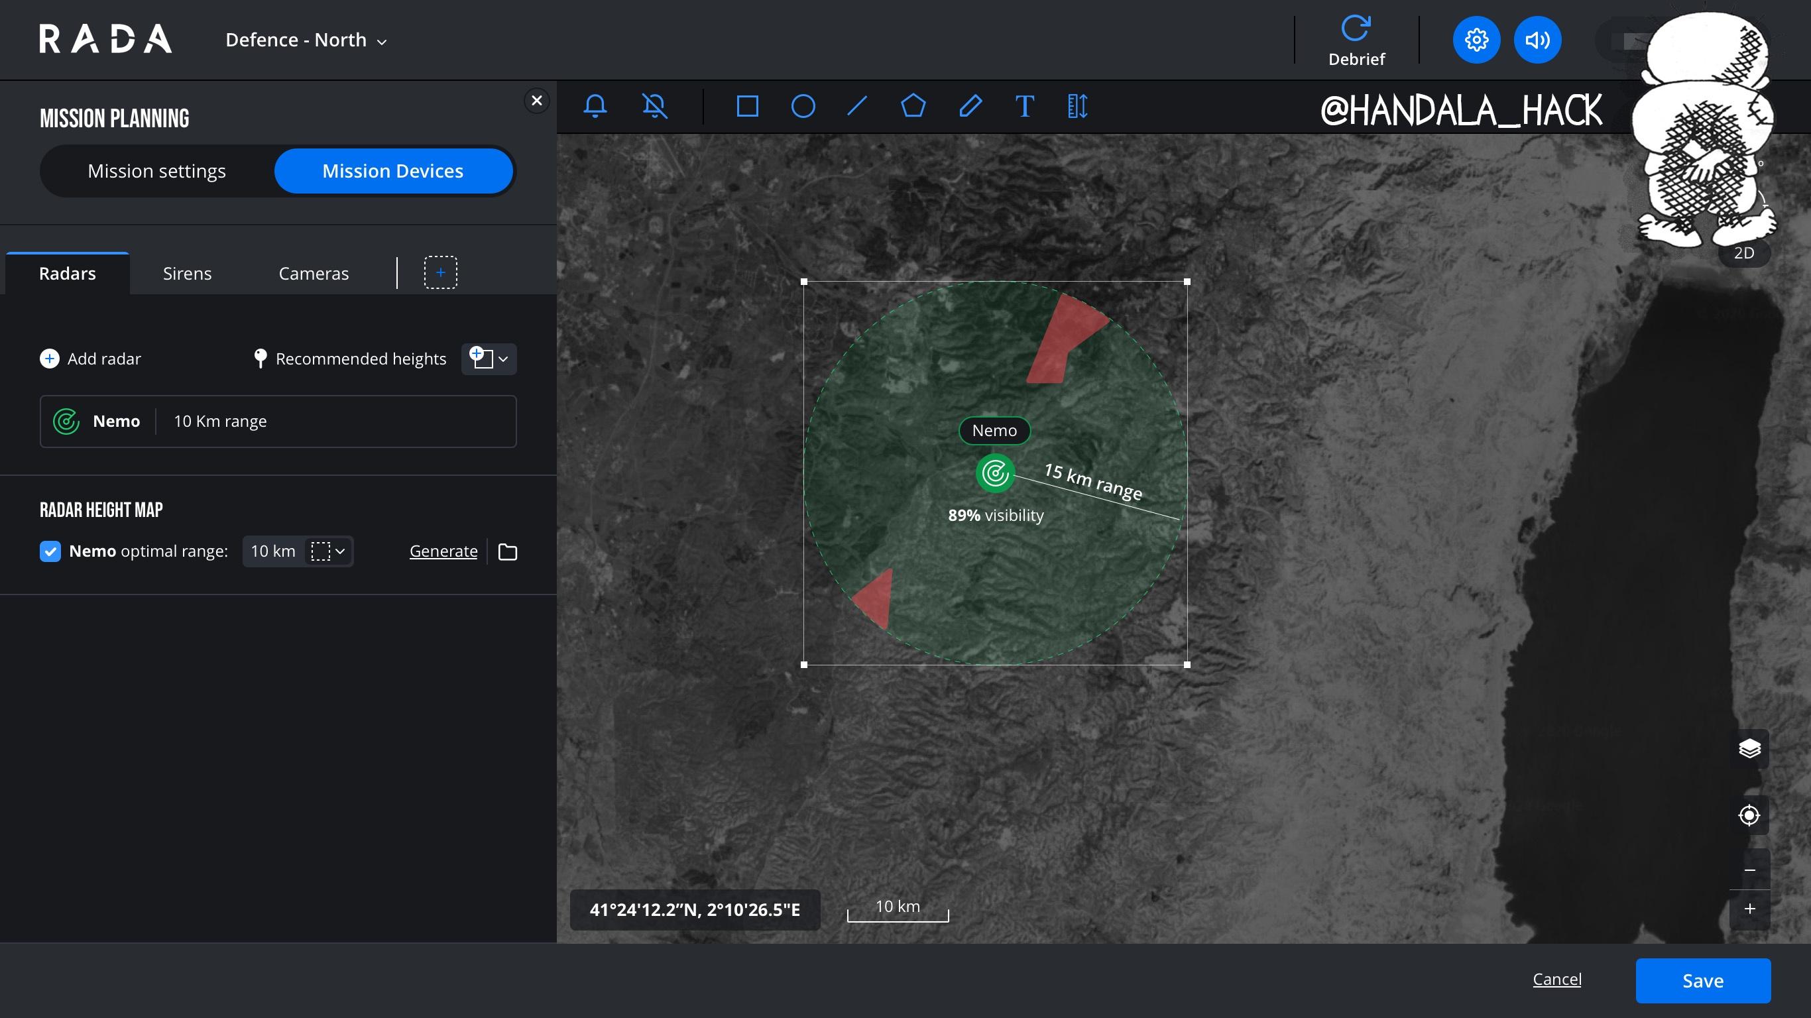Image resolution: width=1811 pixels, height=1018 pixels.
Task: Uncheck the Nemo optimal range checkbox
Action: pos(50,551)
